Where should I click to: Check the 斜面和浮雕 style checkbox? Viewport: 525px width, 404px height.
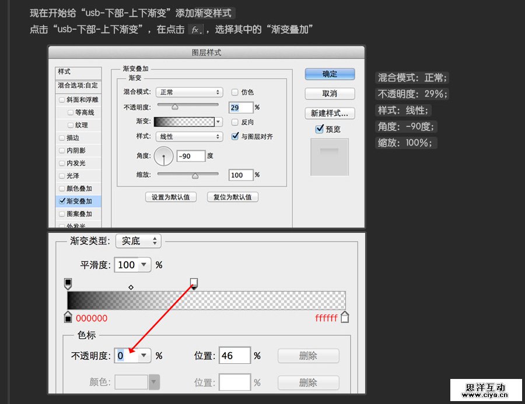62,100
